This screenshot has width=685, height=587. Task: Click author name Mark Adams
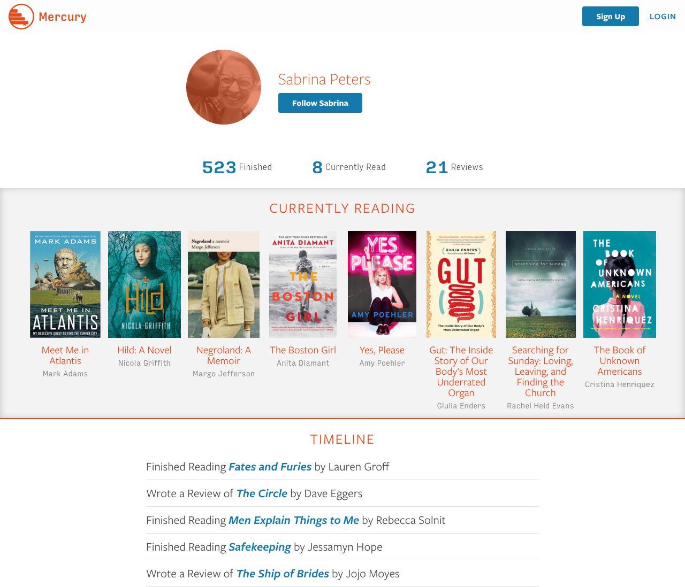(x=65, y=374)
